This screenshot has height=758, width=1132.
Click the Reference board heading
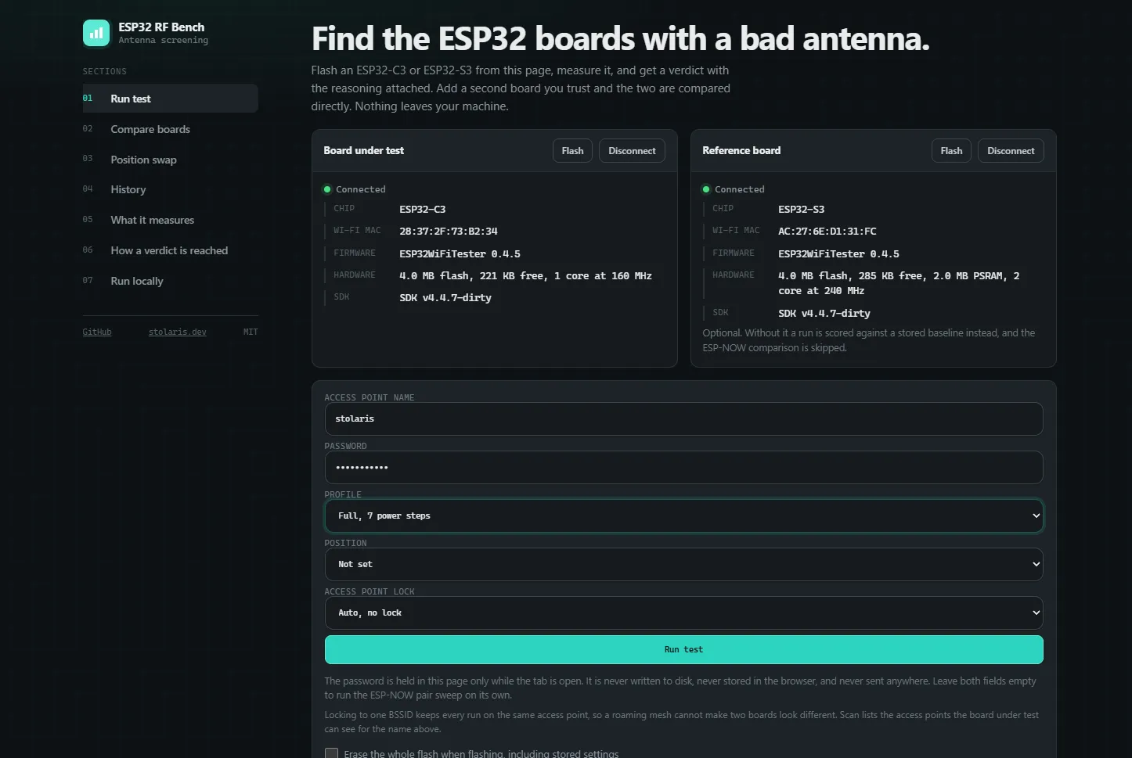click(741, 150)
